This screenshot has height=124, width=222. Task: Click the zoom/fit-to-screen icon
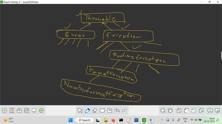coord(163,111)
